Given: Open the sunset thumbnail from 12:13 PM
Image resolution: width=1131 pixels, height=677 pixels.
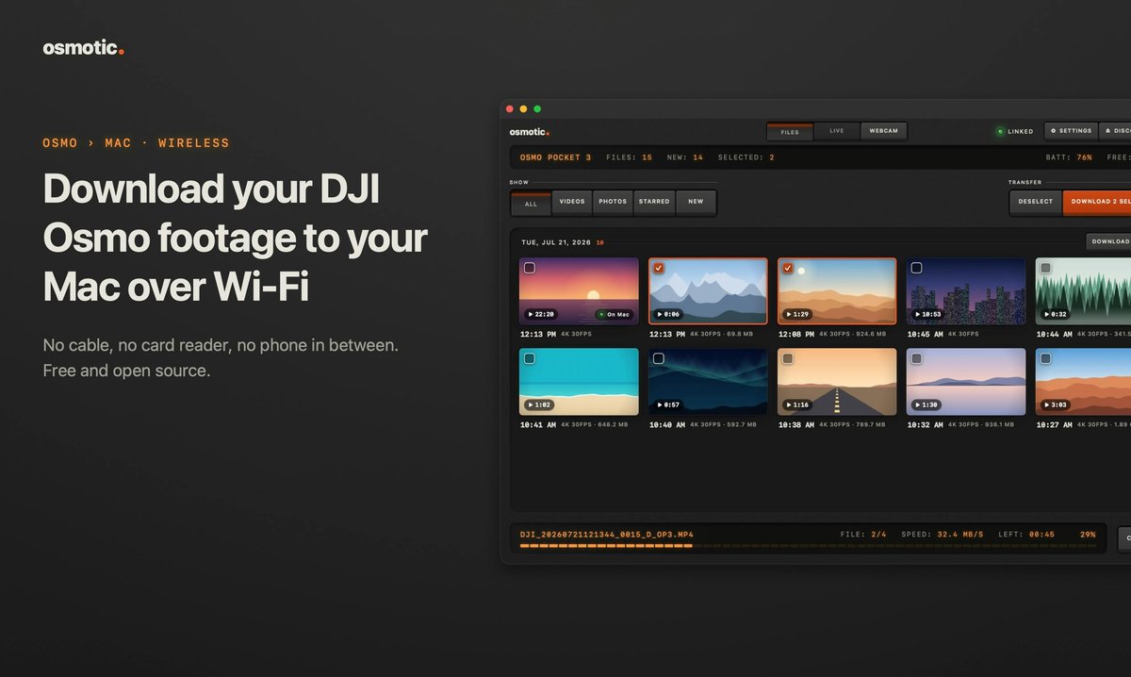Looking at the screenshot, I should point(579,291).
